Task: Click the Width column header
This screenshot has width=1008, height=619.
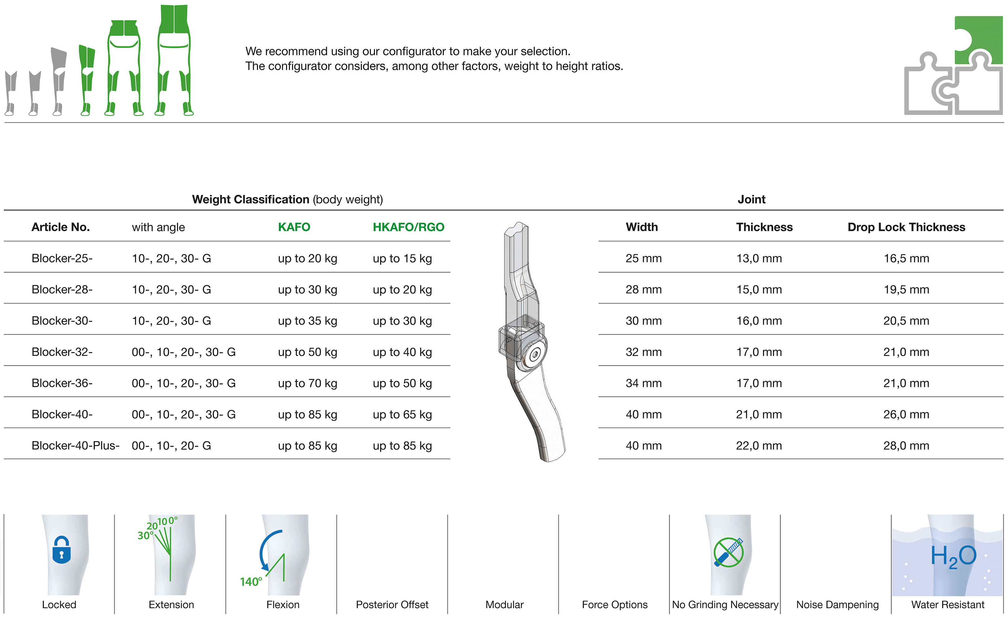Action: 642,227
